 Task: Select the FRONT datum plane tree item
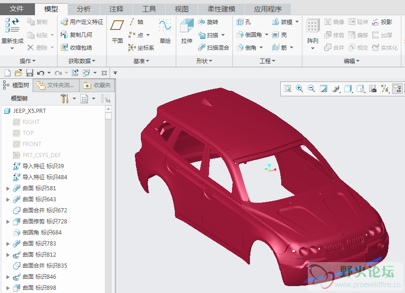(27, 144)
